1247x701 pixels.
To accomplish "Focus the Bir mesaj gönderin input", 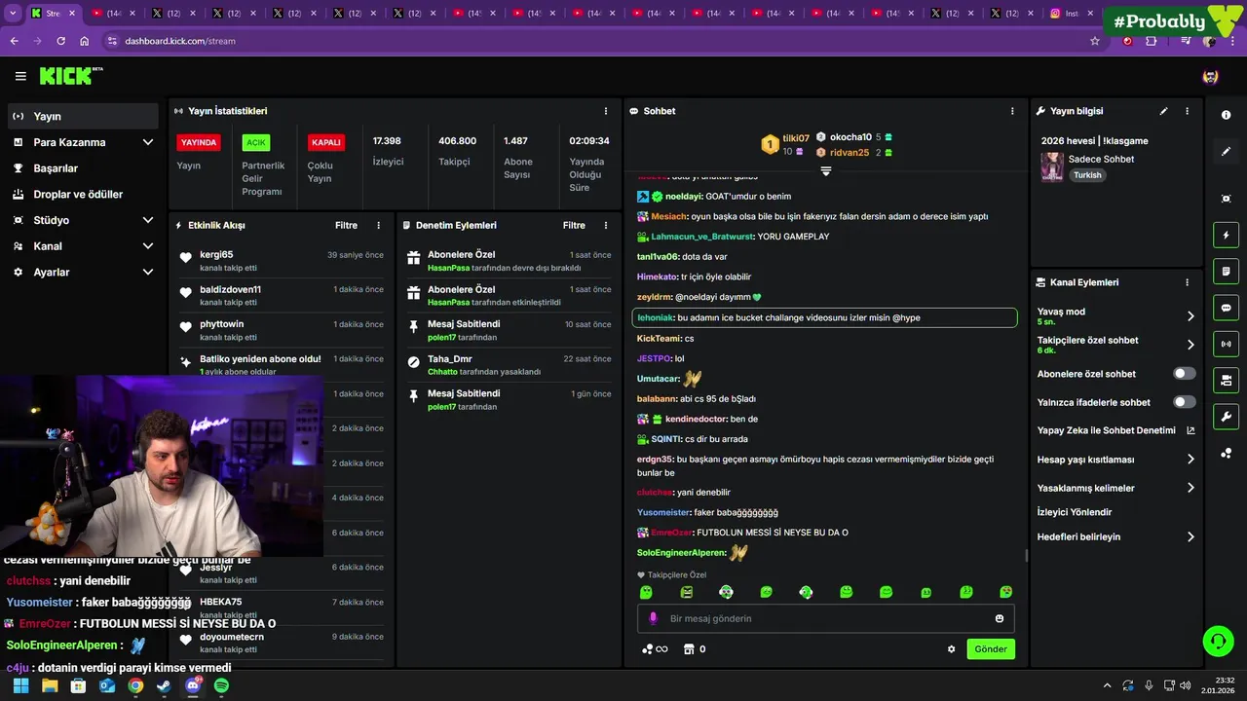I will pos(826,618).
